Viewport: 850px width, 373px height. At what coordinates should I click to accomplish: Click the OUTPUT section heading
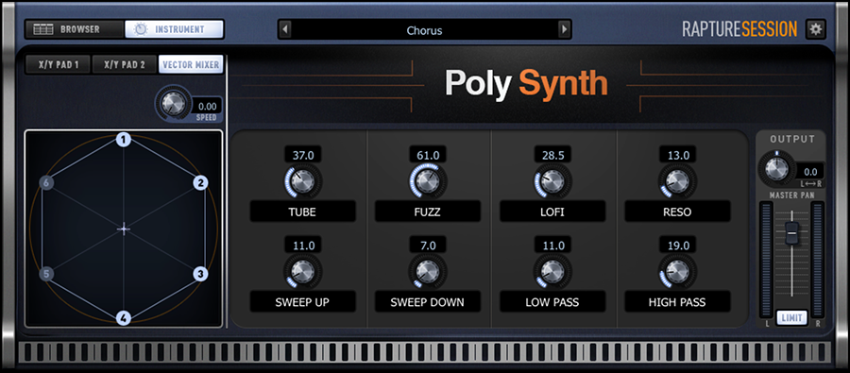(792, 140)
